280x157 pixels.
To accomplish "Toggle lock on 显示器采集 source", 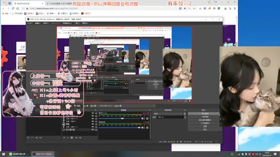I will coord(96,130).
